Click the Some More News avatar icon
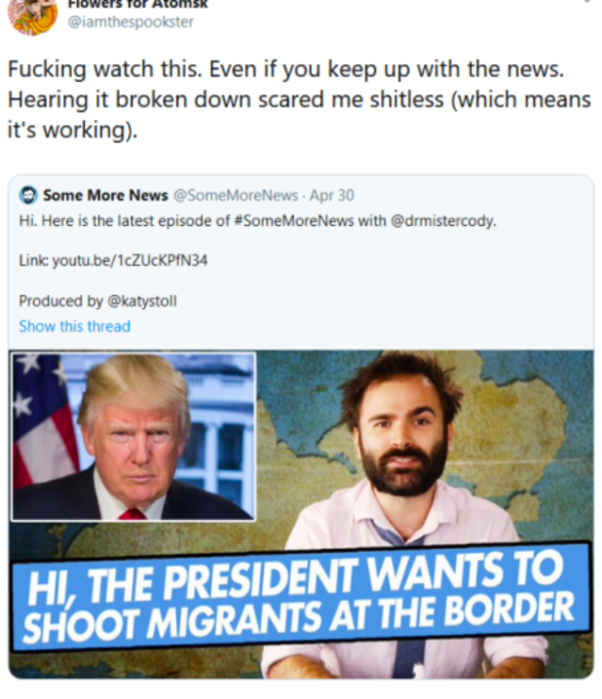Viewport: 602px width, 699px height. pyautogui.click(x=28, y=196)
